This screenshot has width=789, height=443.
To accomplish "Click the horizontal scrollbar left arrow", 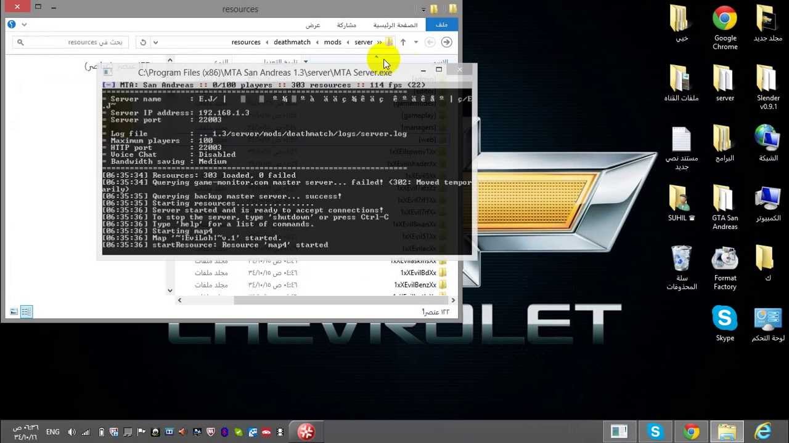I will click(x=179, y=300).
